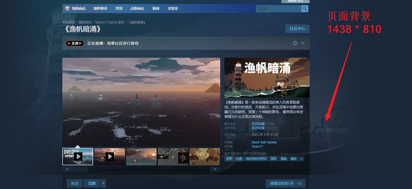Image resolution: width=412 pixels, height=189 pixels.
Task: Select the third screenshot thumbnail
Action: [141, 156]
